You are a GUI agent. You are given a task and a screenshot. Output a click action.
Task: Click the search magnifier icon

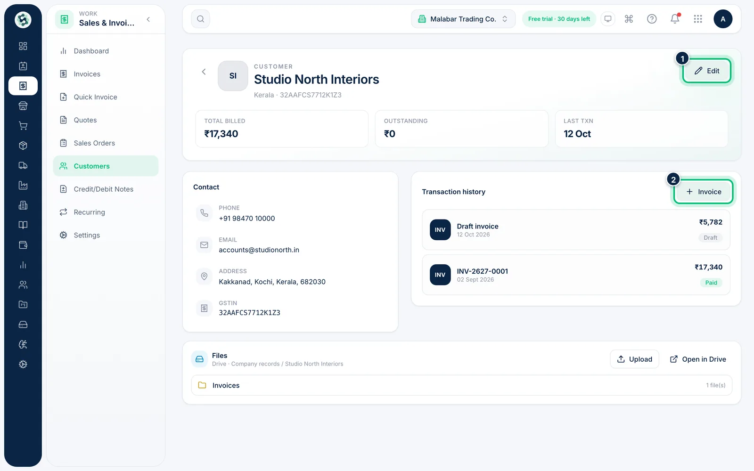200,19
